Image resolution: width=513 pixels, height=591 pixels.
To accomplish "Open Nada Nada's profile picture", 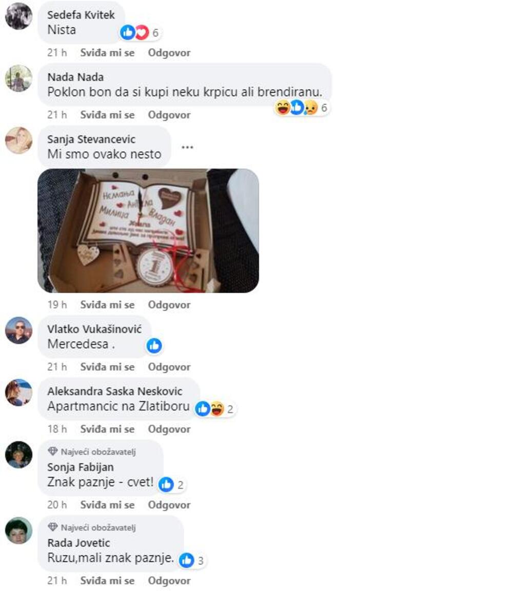I will coord(18,78).
